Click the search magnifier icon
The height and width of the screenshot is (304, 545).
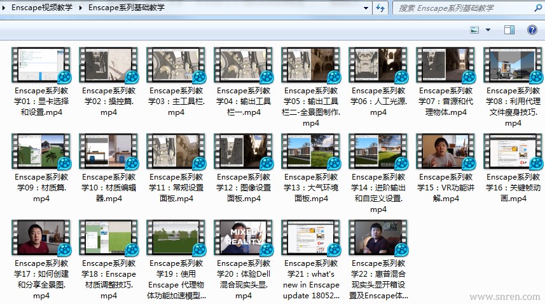(x=538, y=8)
